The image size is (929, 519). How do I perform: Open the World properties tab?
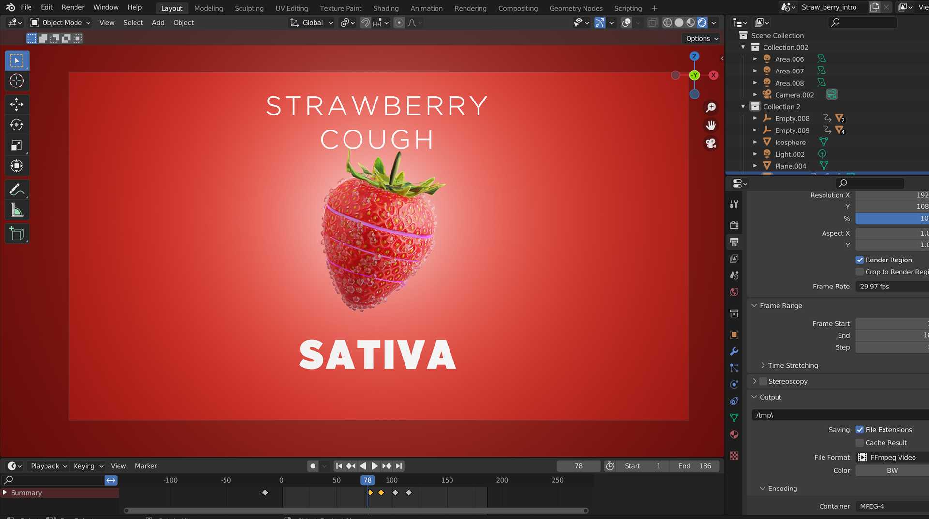click(x=734, y=292)
